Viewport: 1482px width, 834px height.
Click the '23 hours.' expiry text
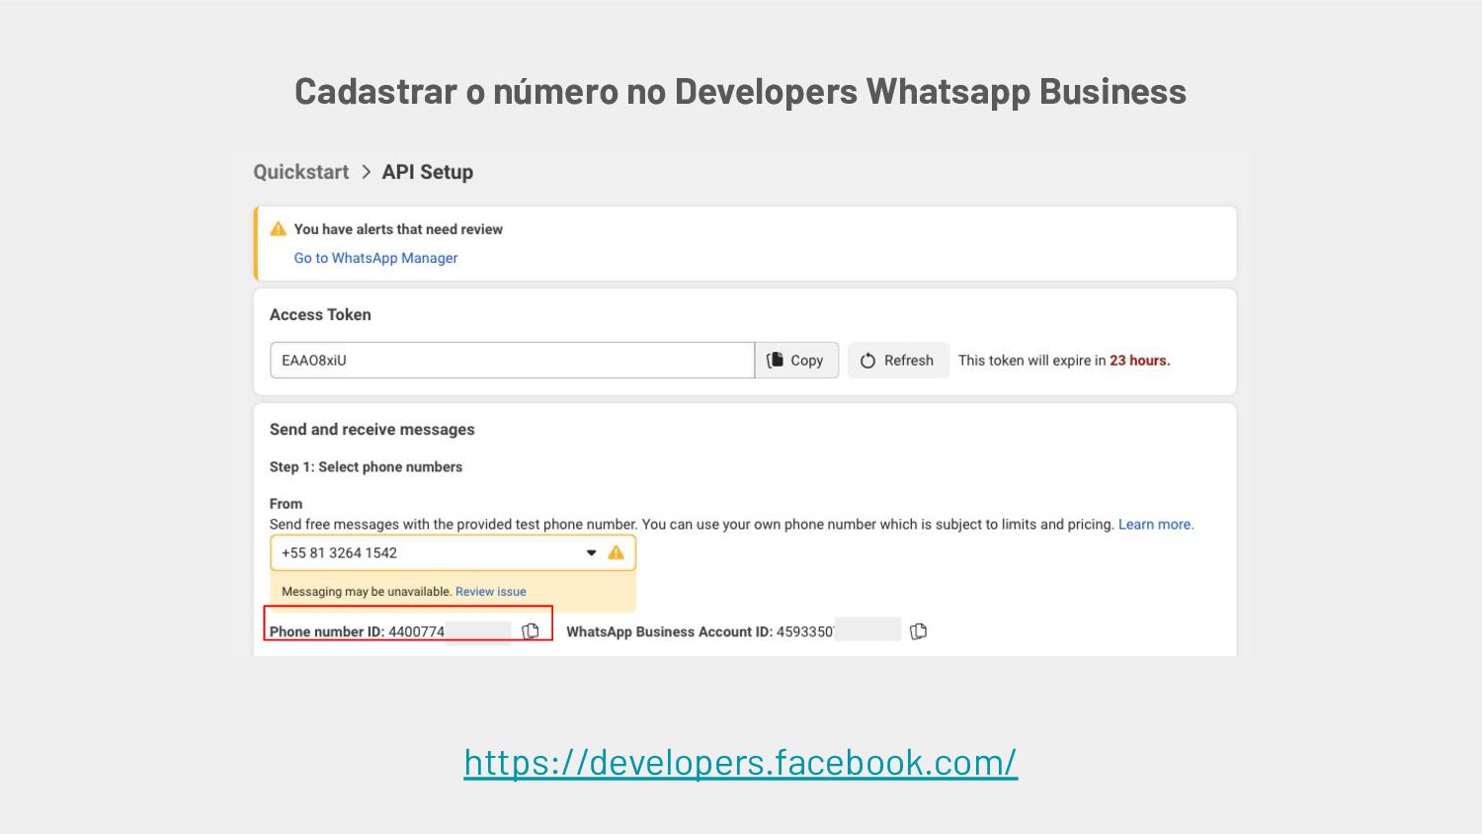(x=1139, y=361)
